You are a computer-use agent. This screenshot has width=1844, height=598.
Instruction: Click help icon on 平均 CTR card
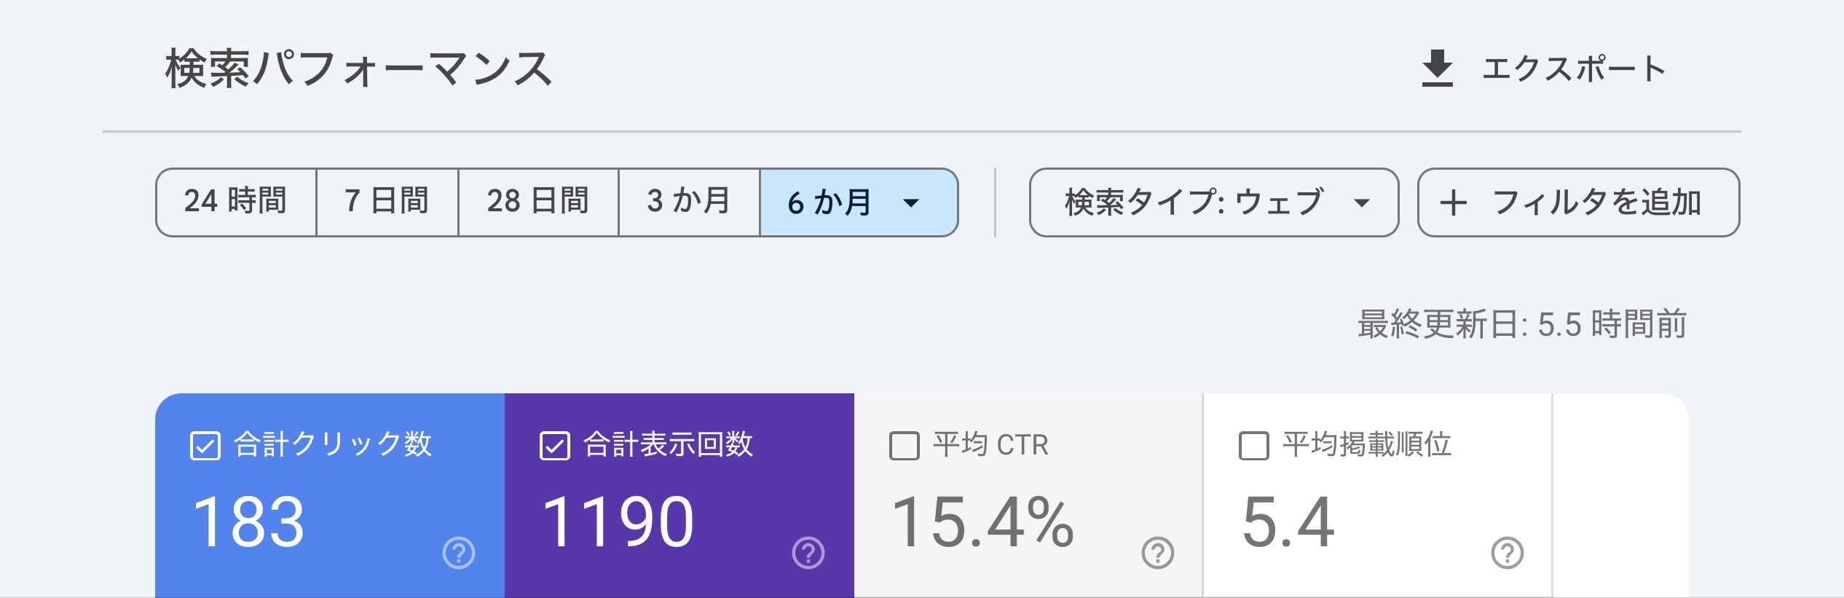click(x=1158, y=553)
